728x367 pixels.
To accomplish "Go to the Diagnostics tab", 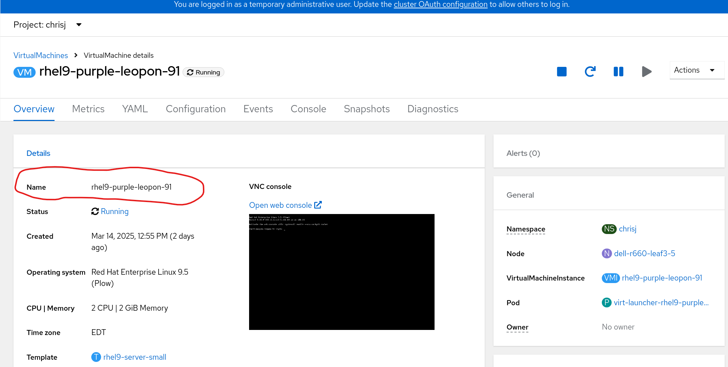I will (x=433, y=109).
